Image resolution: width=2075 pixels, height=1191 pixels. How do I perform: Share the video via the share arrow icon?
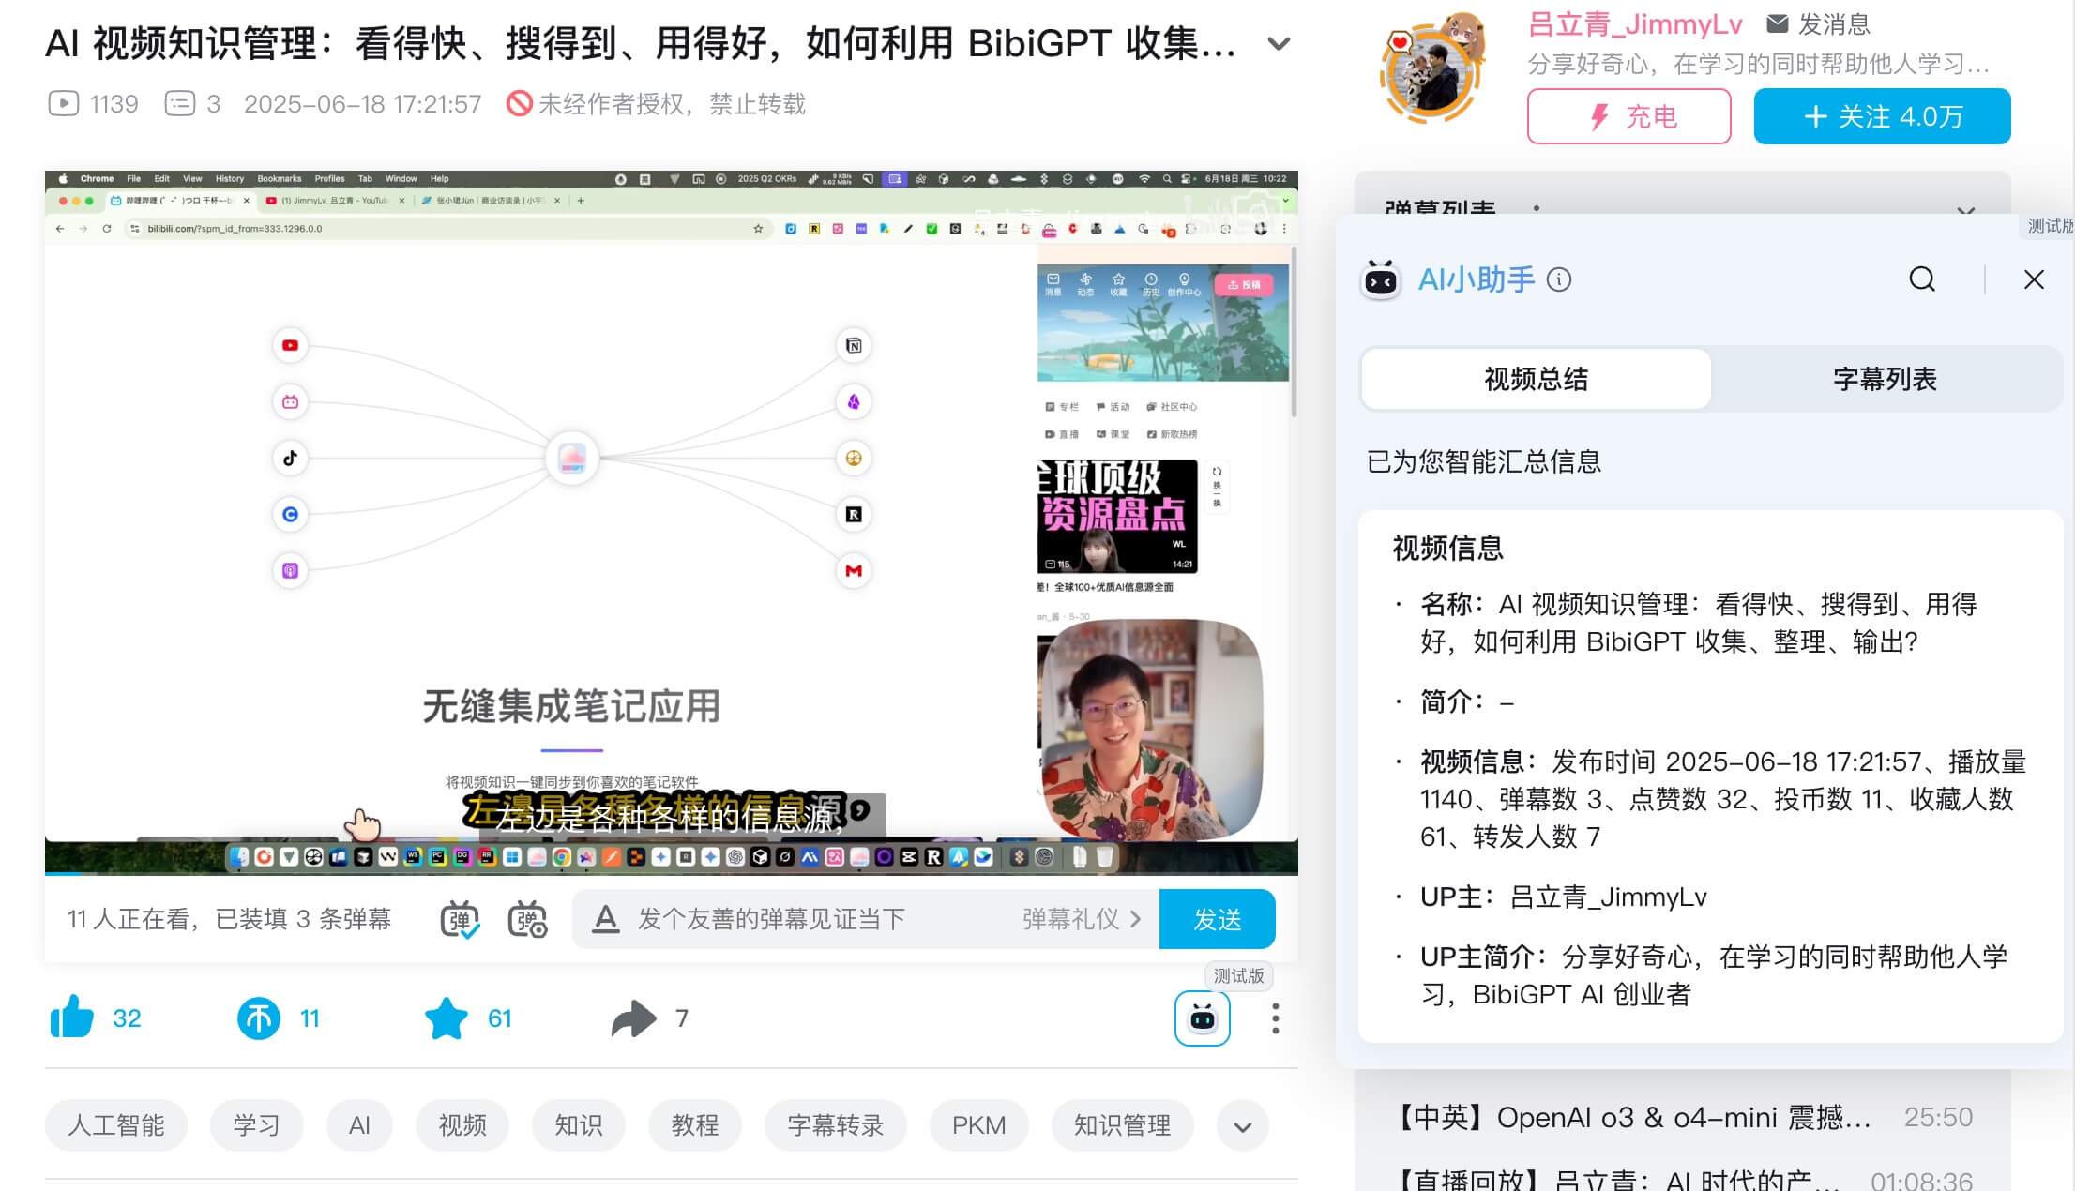636,1018
